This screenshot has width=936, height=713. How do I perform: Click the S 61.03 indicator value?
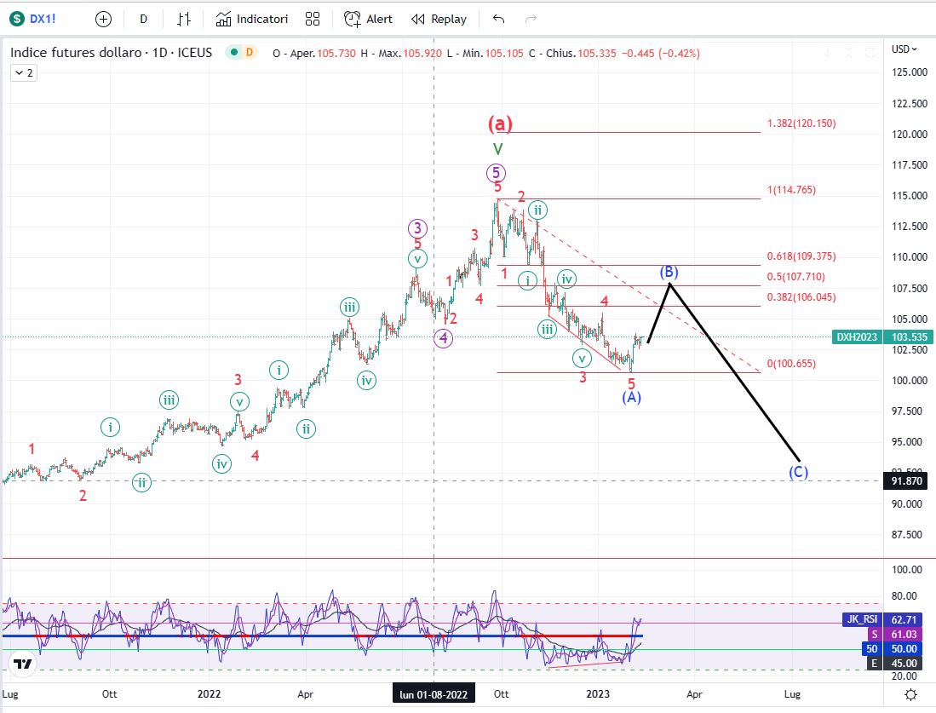897,634
